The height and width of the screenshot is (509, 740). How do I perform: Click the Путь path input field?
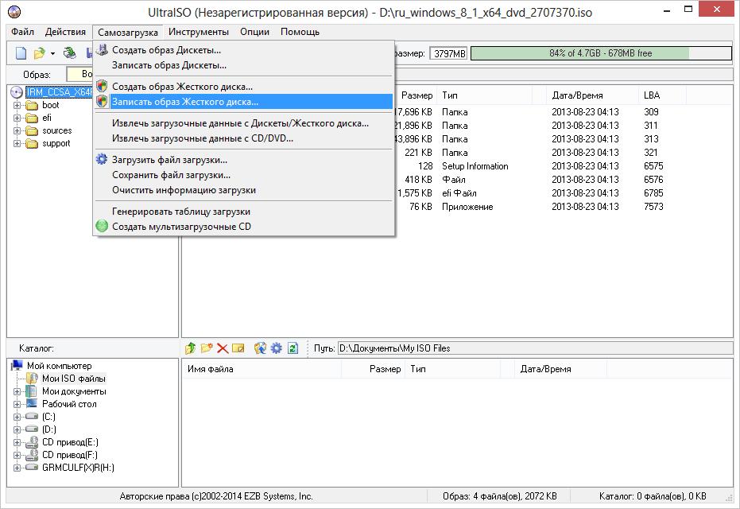[535, 348]
